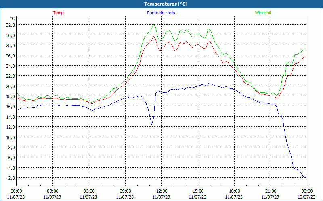Viewport: 323px width, 201px height.
Task: Select the red 'Temp.' legend label
Action: tap(59, 13)
